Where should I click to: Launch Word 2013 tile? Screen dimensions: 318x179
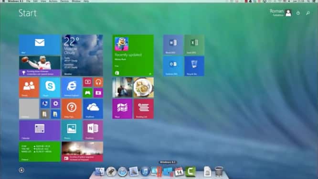(x=173, y=45)
